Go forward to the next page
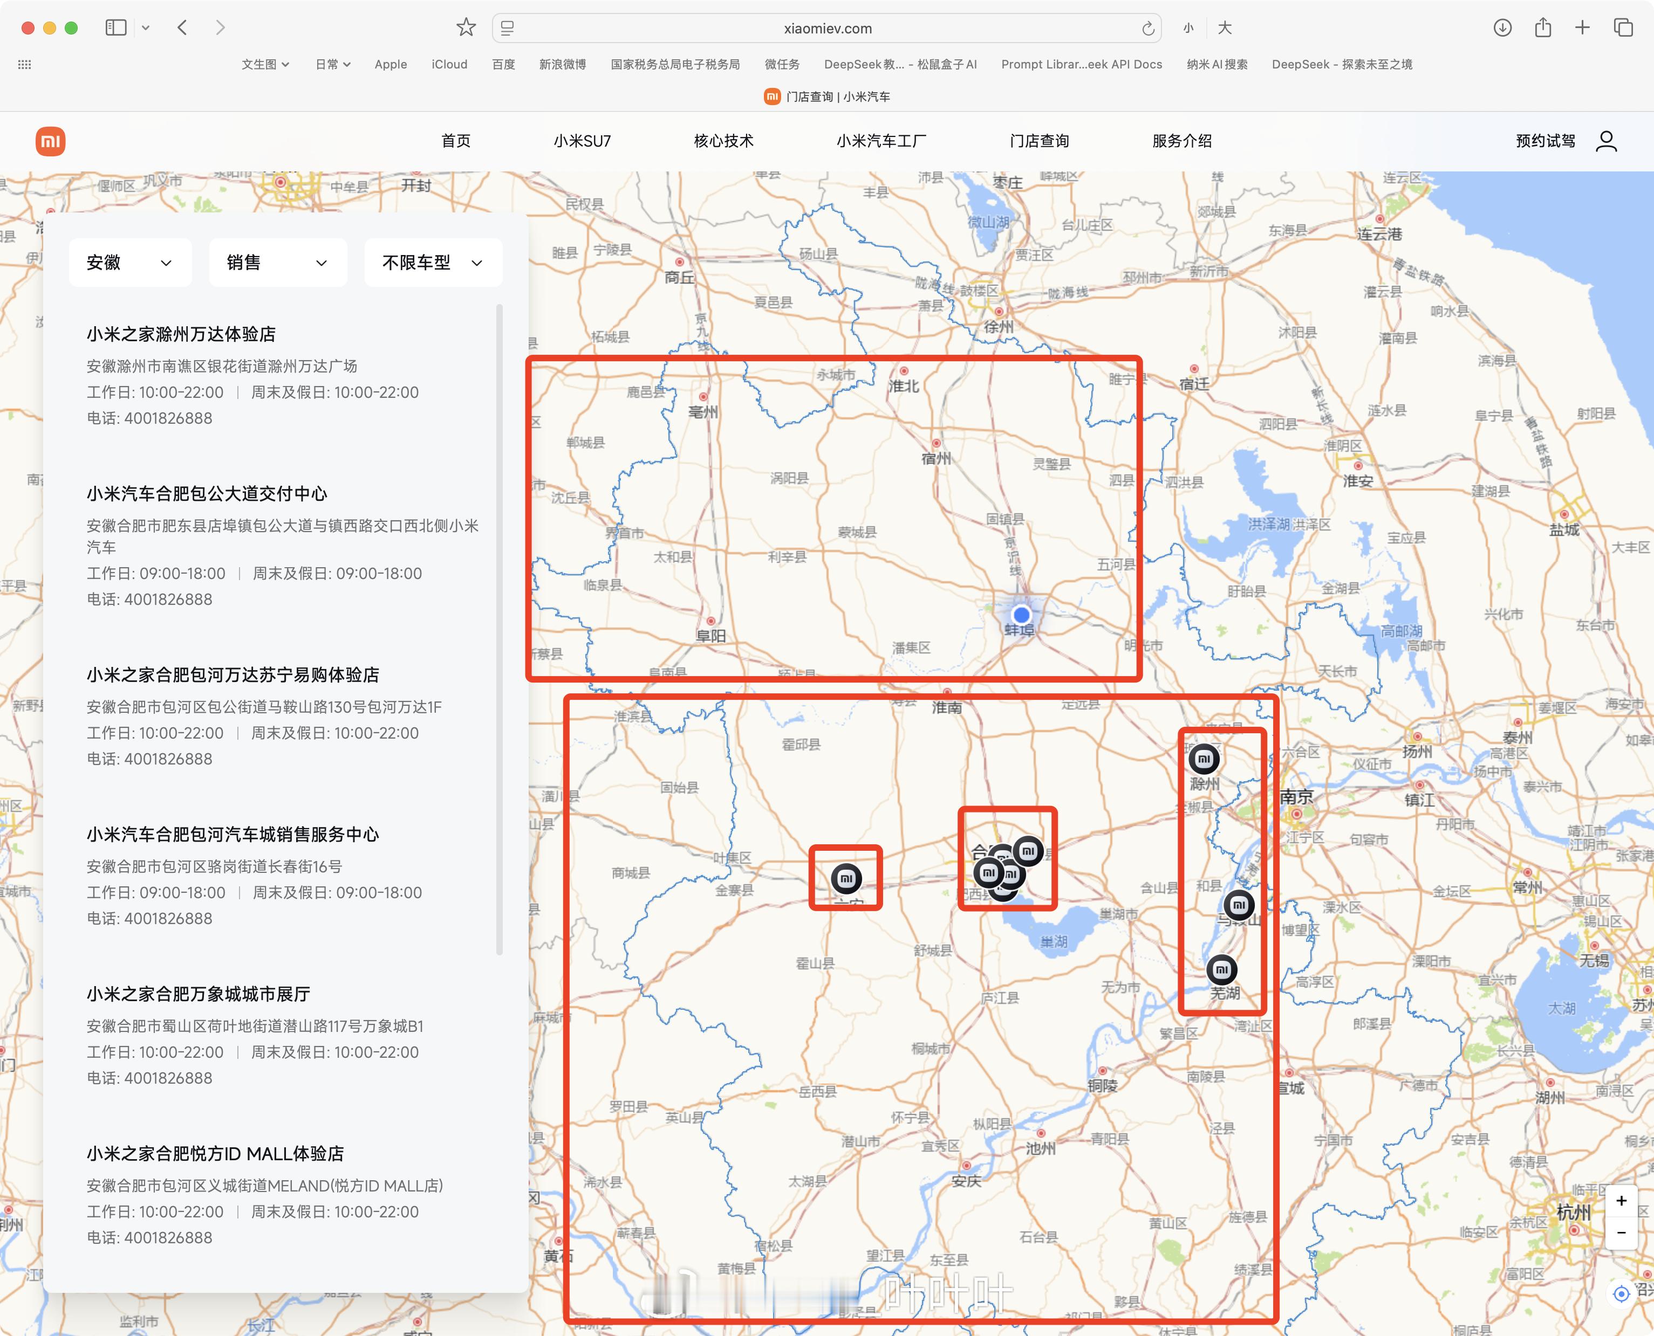The height and width of the screenshot is (1336, 1654). pos(220,27)
